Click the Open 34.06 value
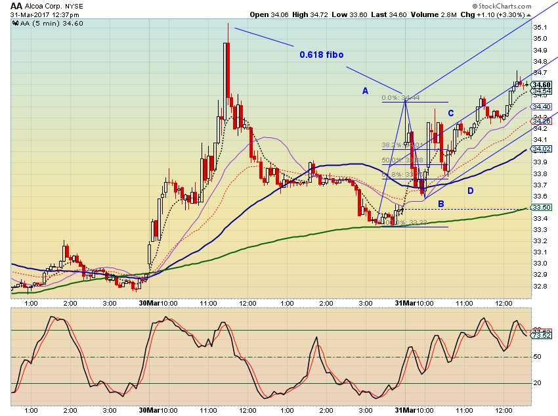The width and height of the screenshot is (558, 416). (x=269, y=14)
